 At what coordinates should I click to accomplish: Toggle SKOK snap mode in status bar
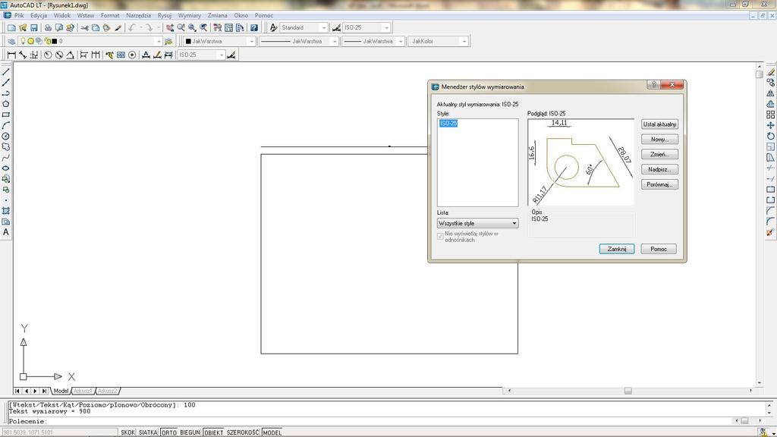(127, 432)
